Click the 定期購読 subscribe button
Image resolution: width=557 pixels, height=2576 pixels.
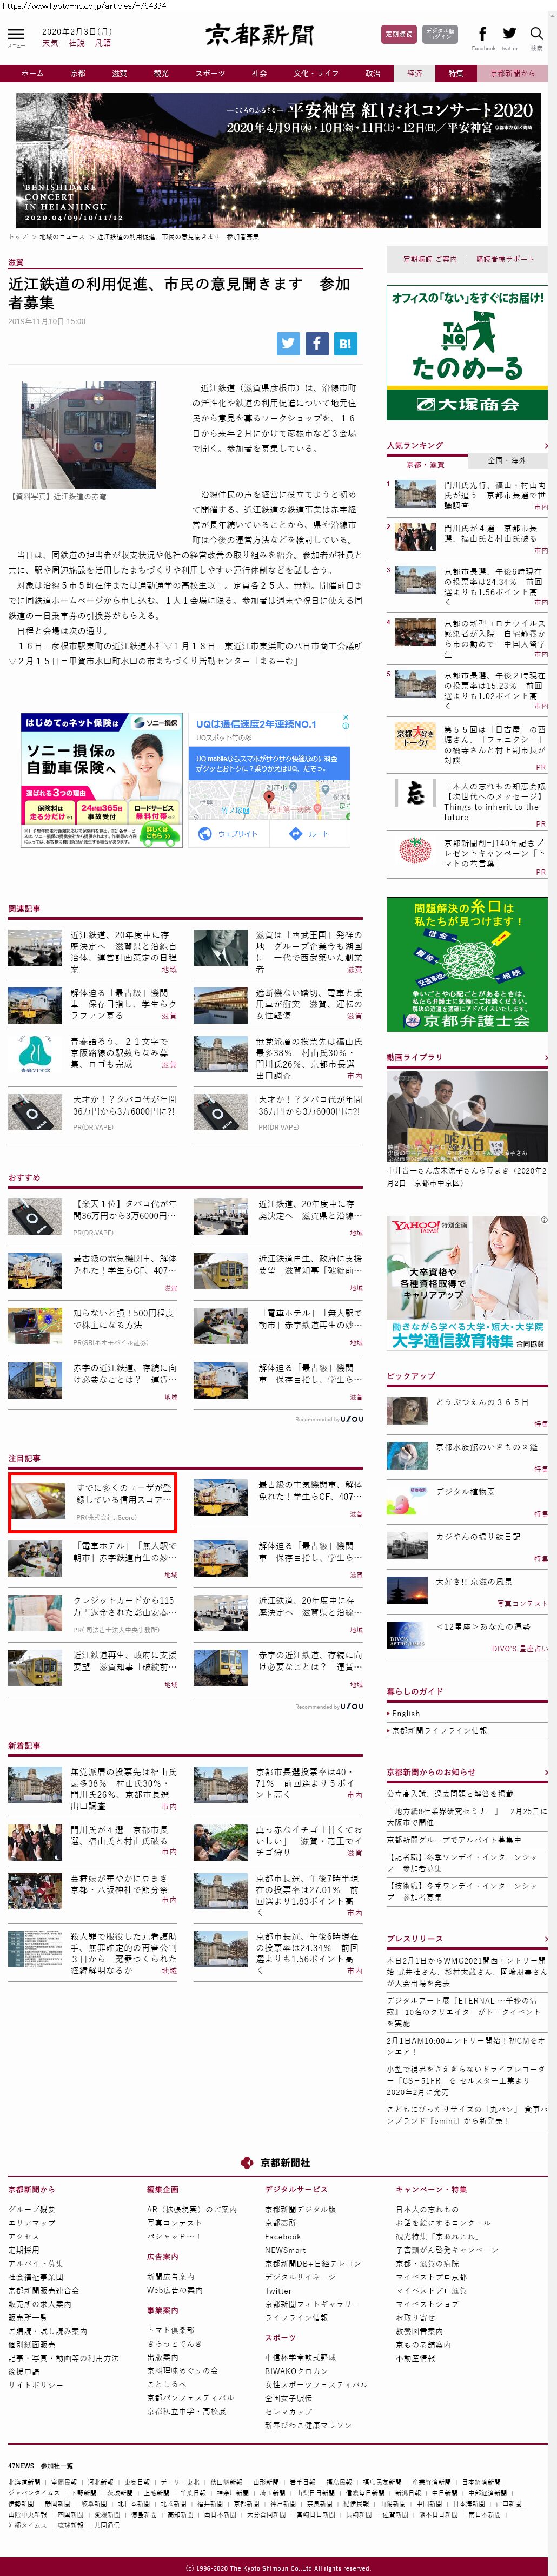[x=399, y=34]
